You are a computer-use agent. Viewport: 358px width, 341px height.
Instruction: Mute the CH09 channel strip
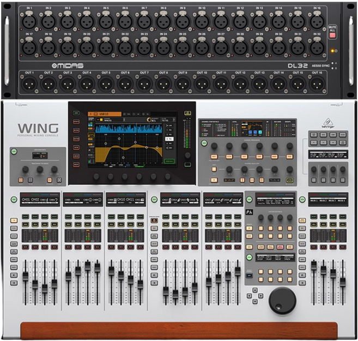111,247
